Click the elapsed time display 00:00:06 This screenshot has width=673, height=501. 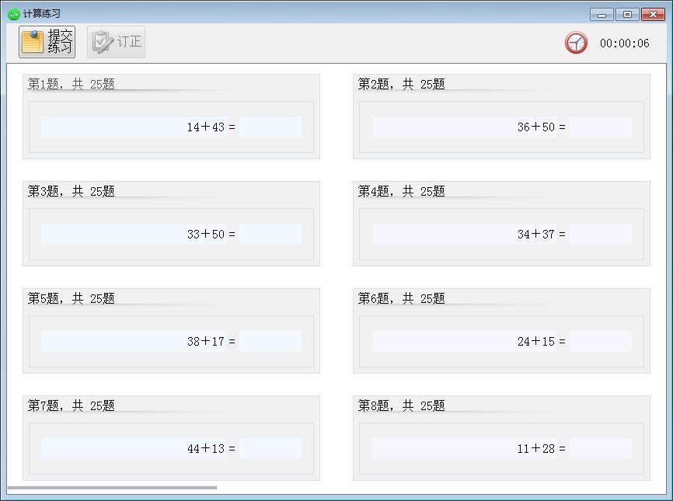click(x=624, y=43)
